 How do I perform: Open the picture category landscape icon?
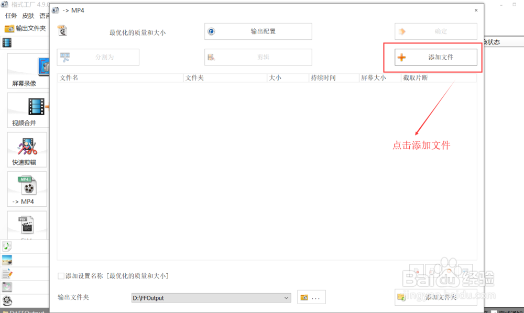pyautogui.click(x=8, y=260)
